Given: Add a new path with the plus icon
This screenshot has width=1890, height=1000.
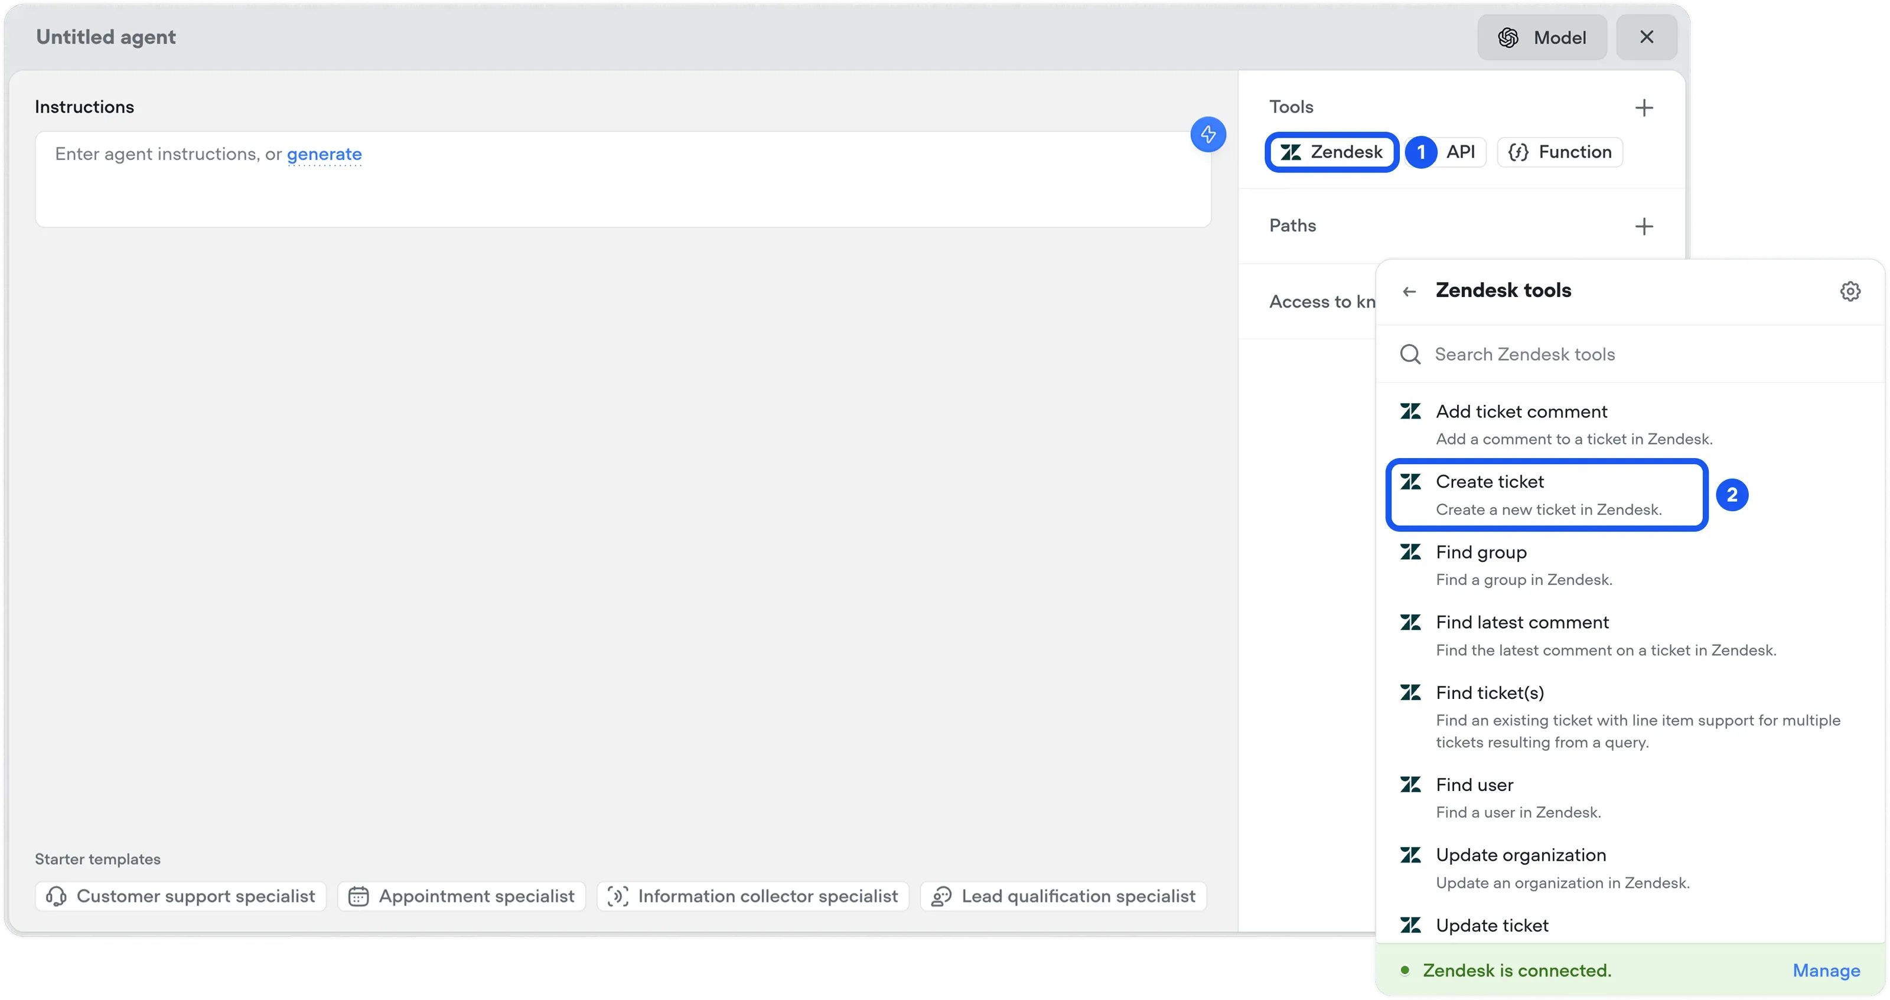Looking at the screenshot, I should pyautogui.click(x=1644, y=226).
